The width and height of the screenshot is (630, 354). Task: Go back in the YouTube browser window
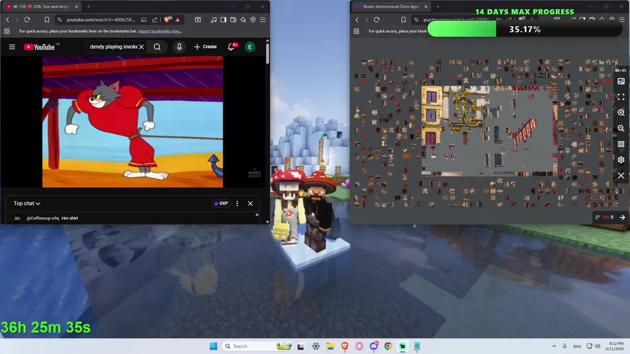[7, 20]
